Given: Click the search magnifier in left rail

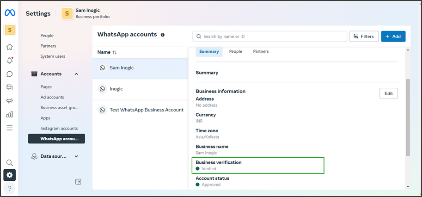Looking at the screenshot, I should (10, 163).
